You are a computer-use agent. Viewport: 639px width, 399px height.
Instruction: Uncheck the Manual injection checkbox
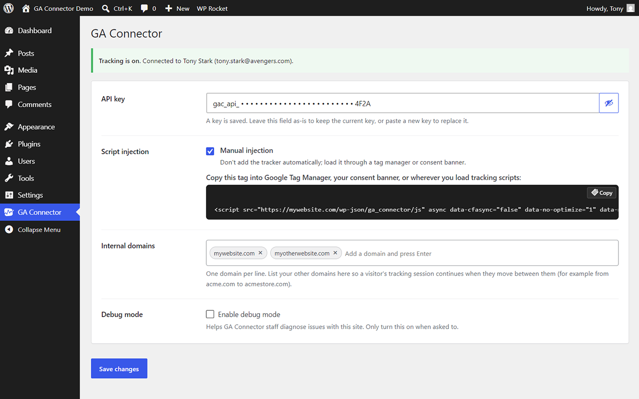pyautogui.click(x=210, y=151)
